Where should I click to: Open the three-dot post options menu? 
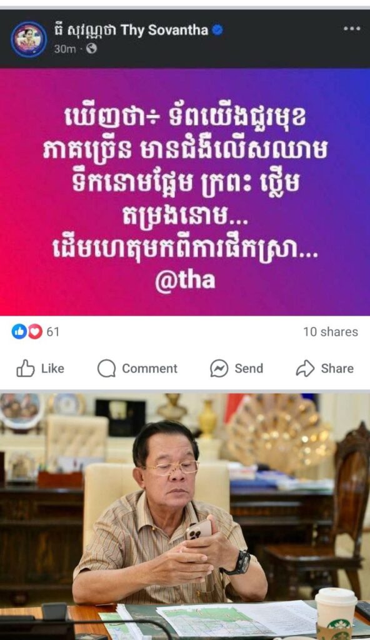coord(352,29)
